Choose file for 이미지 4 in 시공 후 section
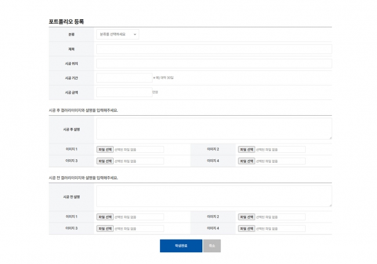Viewport: 377px width, 264px height. pyautogui.click(x=246, y=161)
